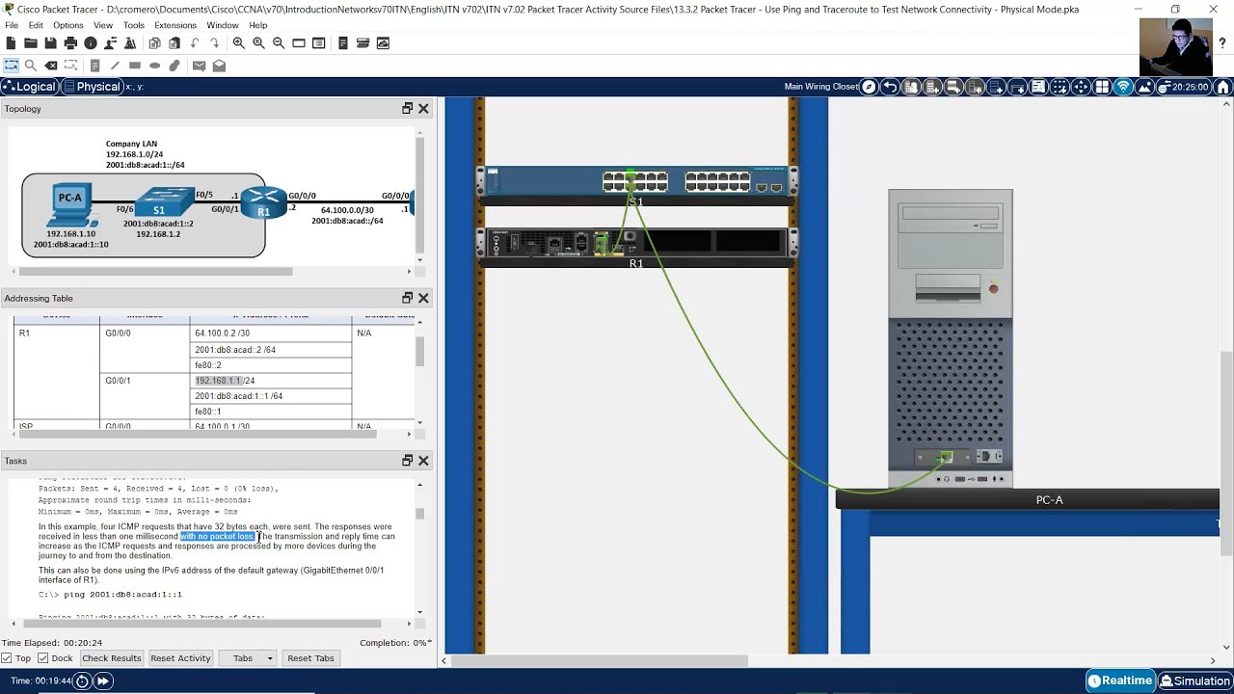The width and height of the screenshot is (1234, 694).
Task: Open the Tools menu
Action: 134,25
